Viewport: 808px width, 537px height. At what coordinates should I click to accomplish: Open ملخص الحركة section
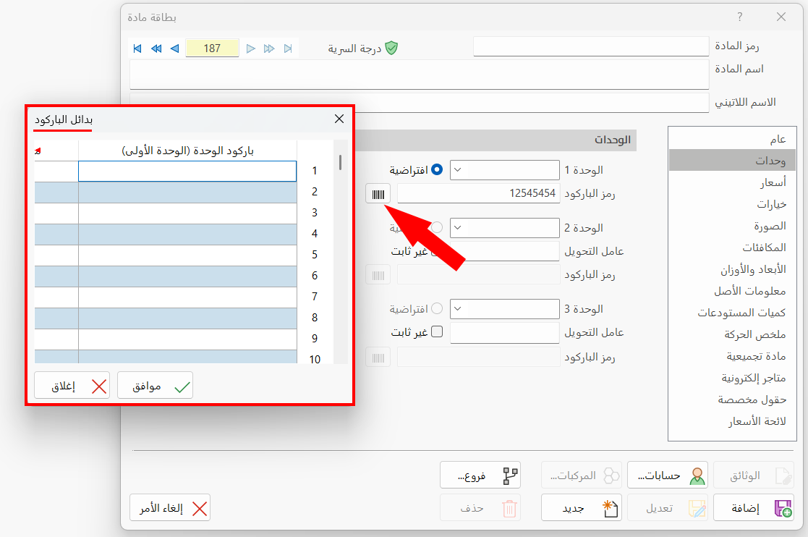click(732, 334)
